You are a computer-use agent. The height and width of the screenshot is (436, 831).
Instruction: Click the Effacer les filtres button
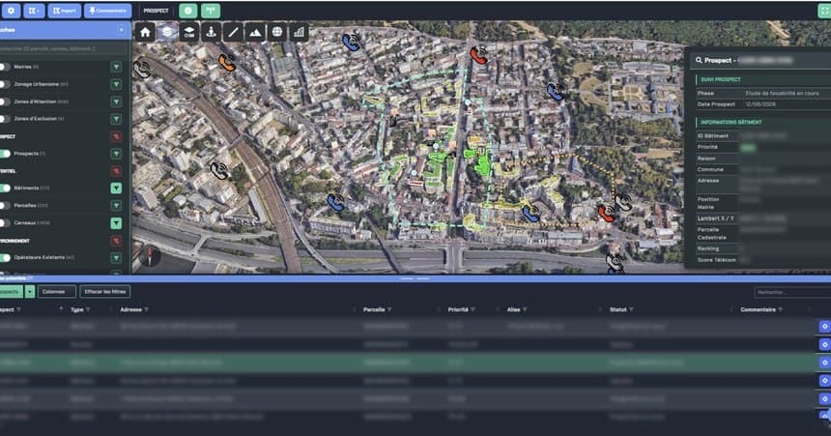click(105, 292)
